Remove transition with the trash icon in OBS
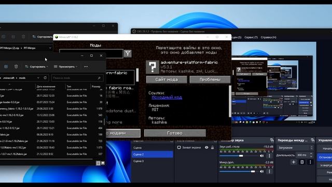332x187 pixels. [x=302, y=162]
